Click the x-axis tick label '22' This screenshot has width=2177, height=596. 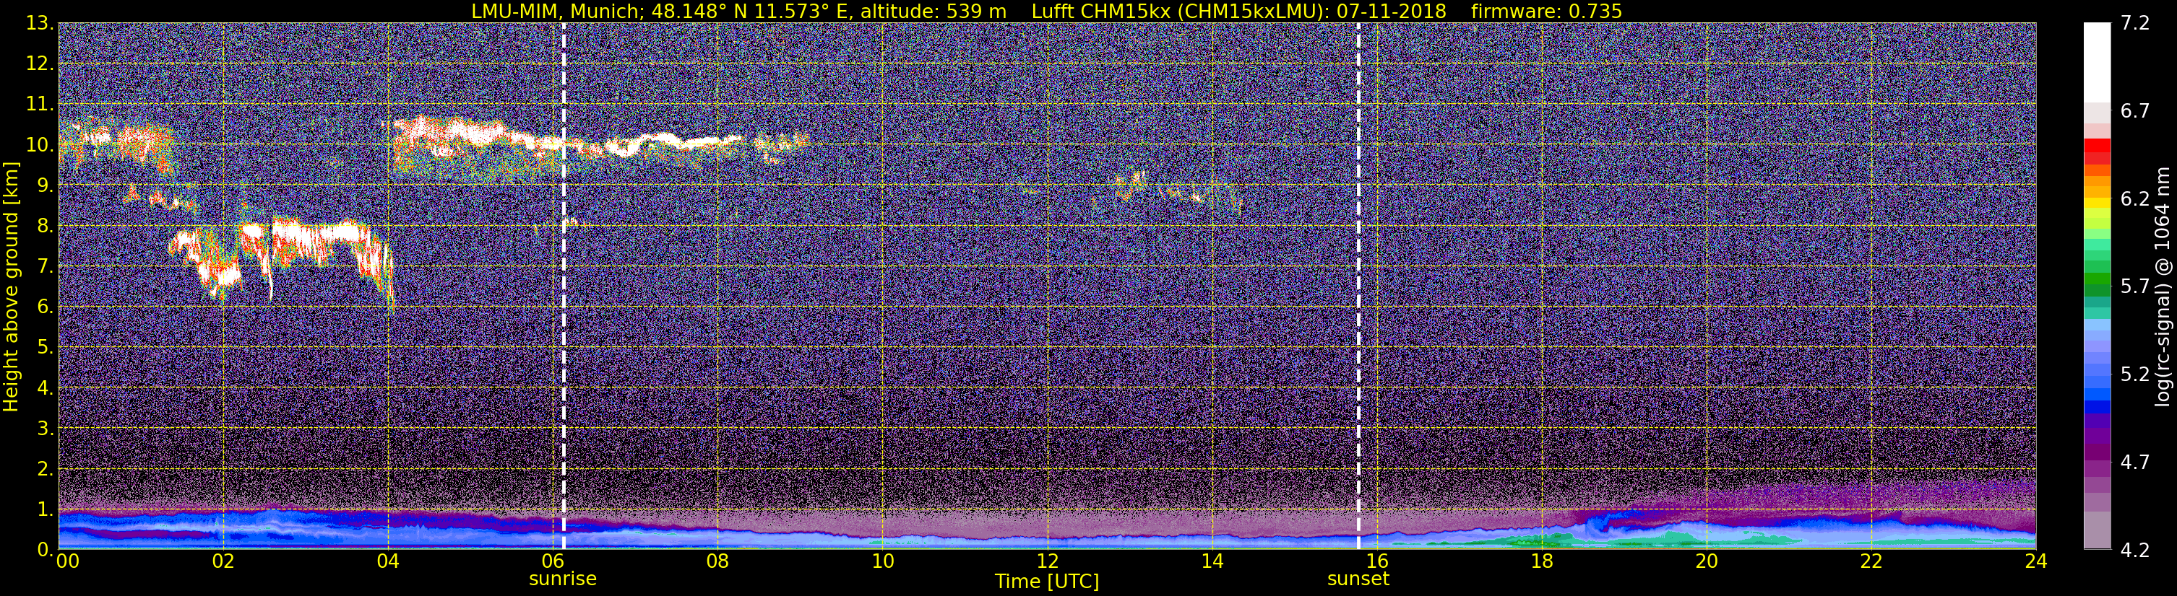(1871, 562)
